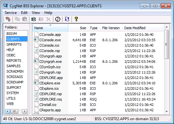Select the CEXPLORE.rsp file icon

(36, 94)
